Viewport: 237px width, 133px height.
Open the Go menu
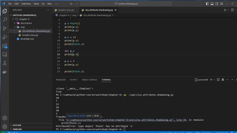click(43, 4)
